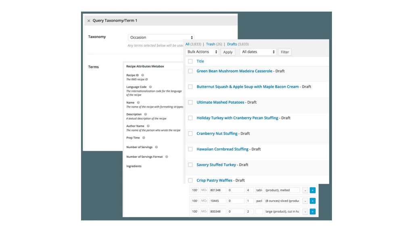Click the 10445 ingredient ID field

(x=217, y=201)
